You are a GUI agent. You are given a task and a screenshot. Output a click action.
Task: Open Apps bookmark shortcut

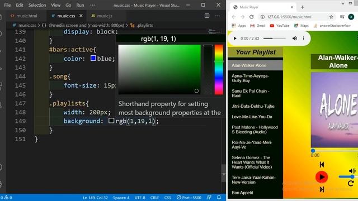click(239, 26)
